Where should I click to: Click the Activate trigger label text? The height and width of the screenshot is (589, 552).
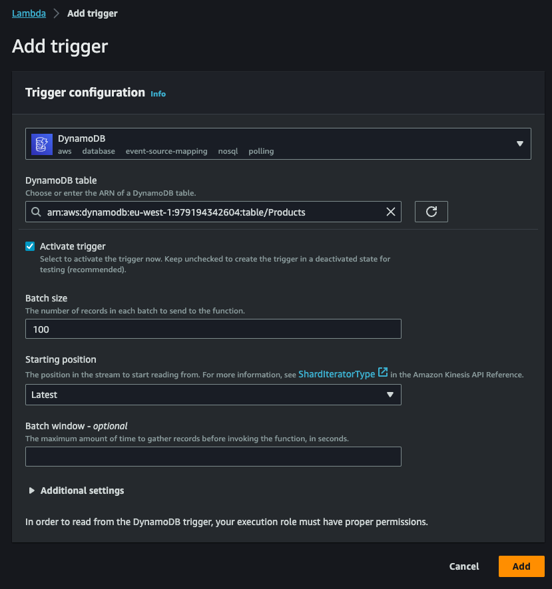click(x=73, y=246)
